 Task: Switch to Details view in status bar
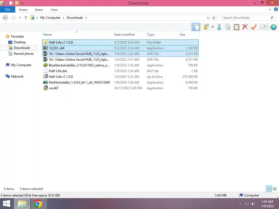tap(269, 189)
